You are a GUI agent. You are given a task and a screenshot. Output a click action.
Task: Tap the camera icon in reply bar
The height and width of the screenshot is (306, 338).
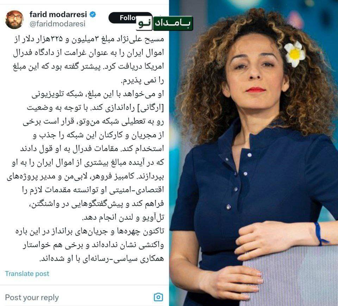tap(158, 297)
